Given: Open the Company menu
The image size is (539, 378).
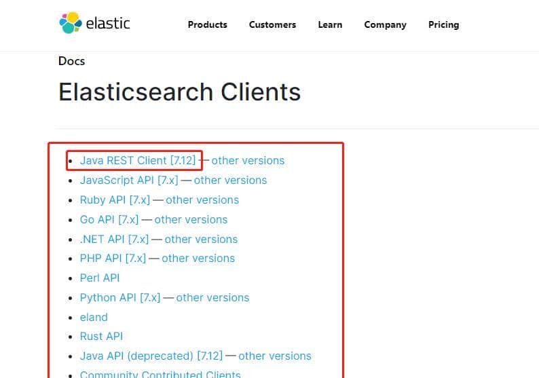Looking at the screenshot, I should pos(385,24).
